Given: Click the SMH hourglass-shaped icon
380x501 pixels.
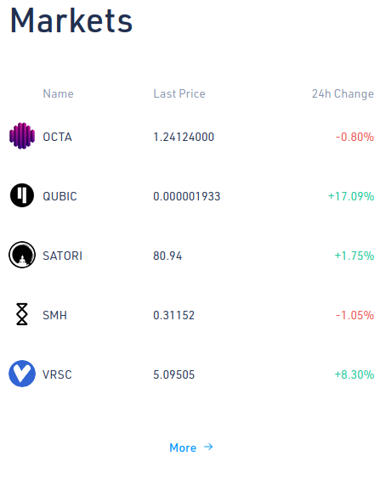Looking at the screenshot, I should 22,314.
